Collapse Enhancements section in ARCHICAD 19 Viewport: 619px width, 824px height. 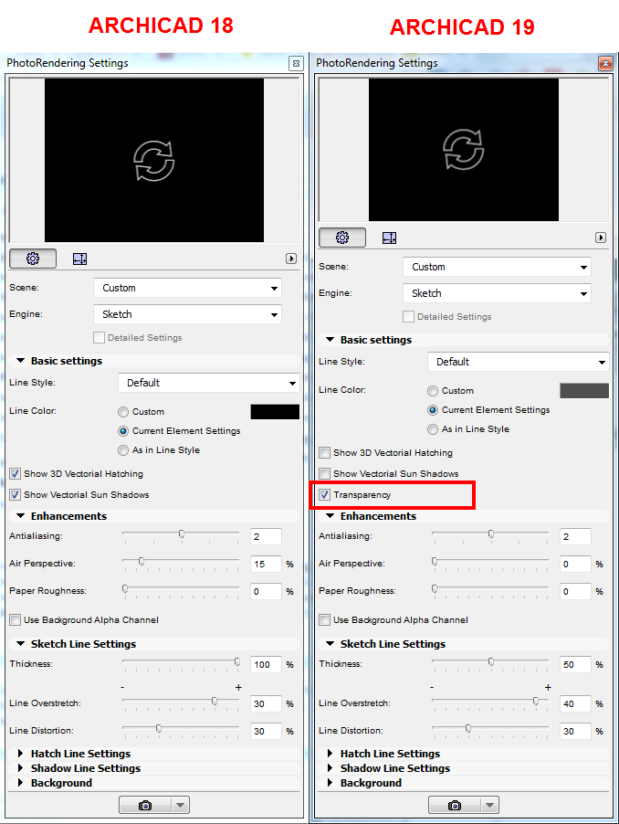330,516
